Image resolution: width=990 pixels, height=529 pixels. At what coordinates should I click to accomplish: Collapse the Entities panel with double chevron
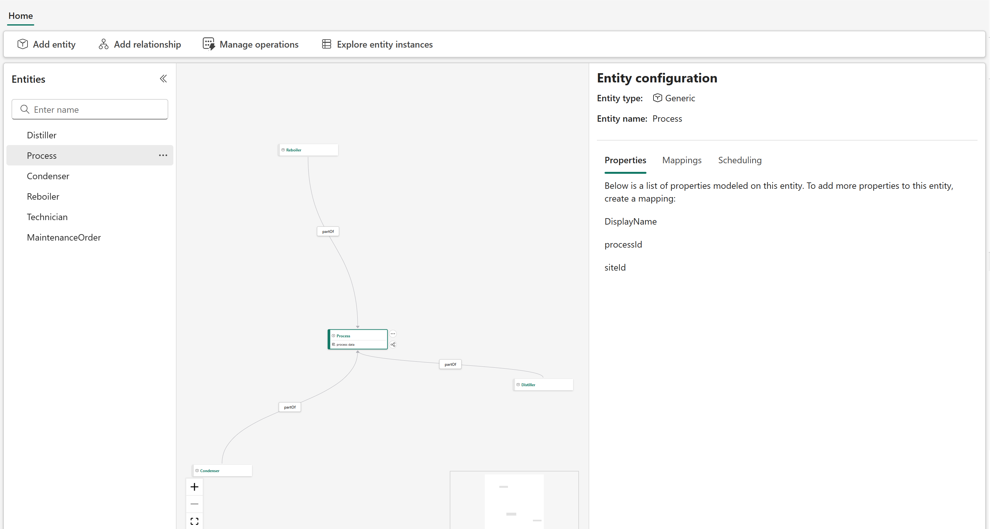[163, 79]
